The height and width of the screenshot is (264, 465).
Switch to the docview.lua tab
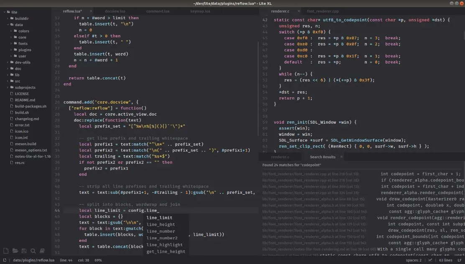point(115,11)
